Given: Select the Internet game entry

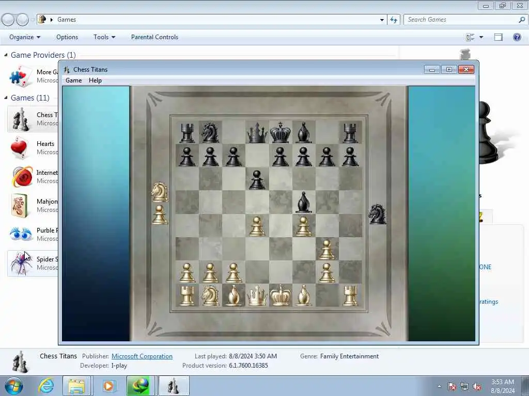Looking at the screenshot, I should 33,177.
